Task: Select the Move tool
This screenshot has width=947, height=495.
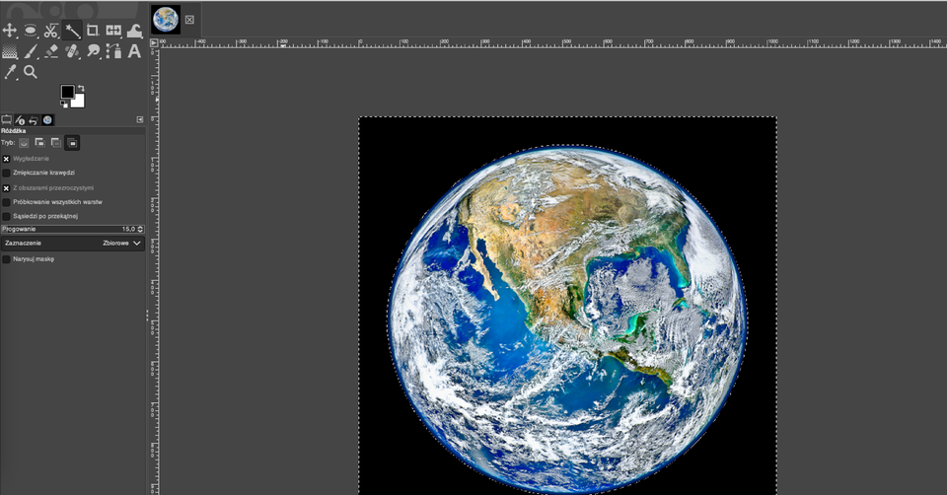Action: [x=10, y=31]
